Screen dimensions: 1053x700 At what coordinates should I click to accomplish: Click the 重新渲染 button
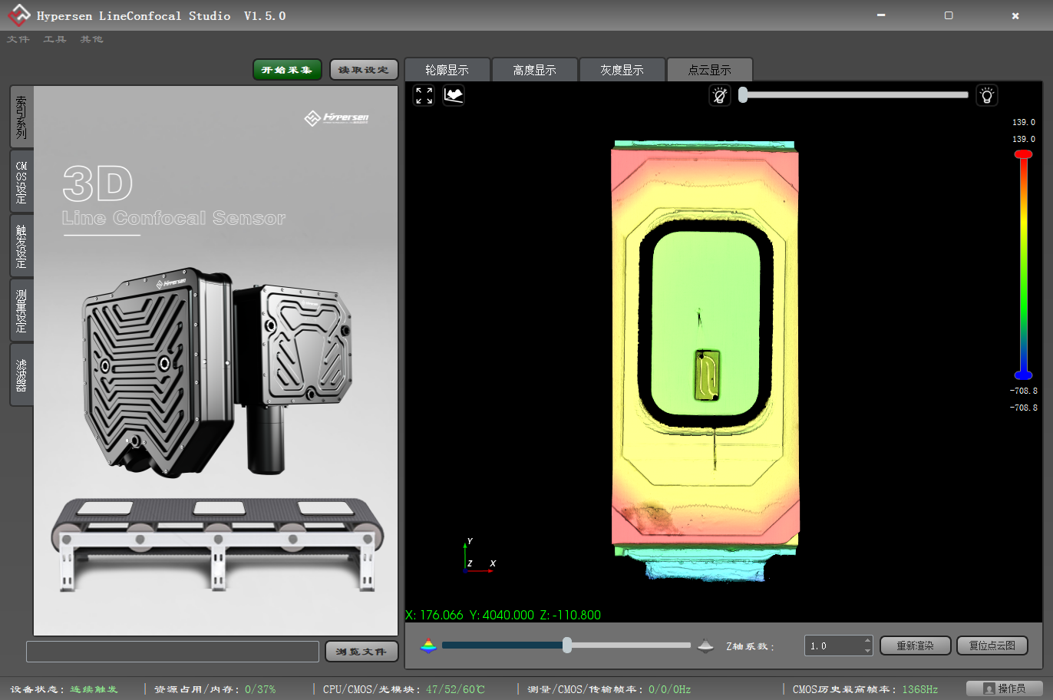click(916, 646)
